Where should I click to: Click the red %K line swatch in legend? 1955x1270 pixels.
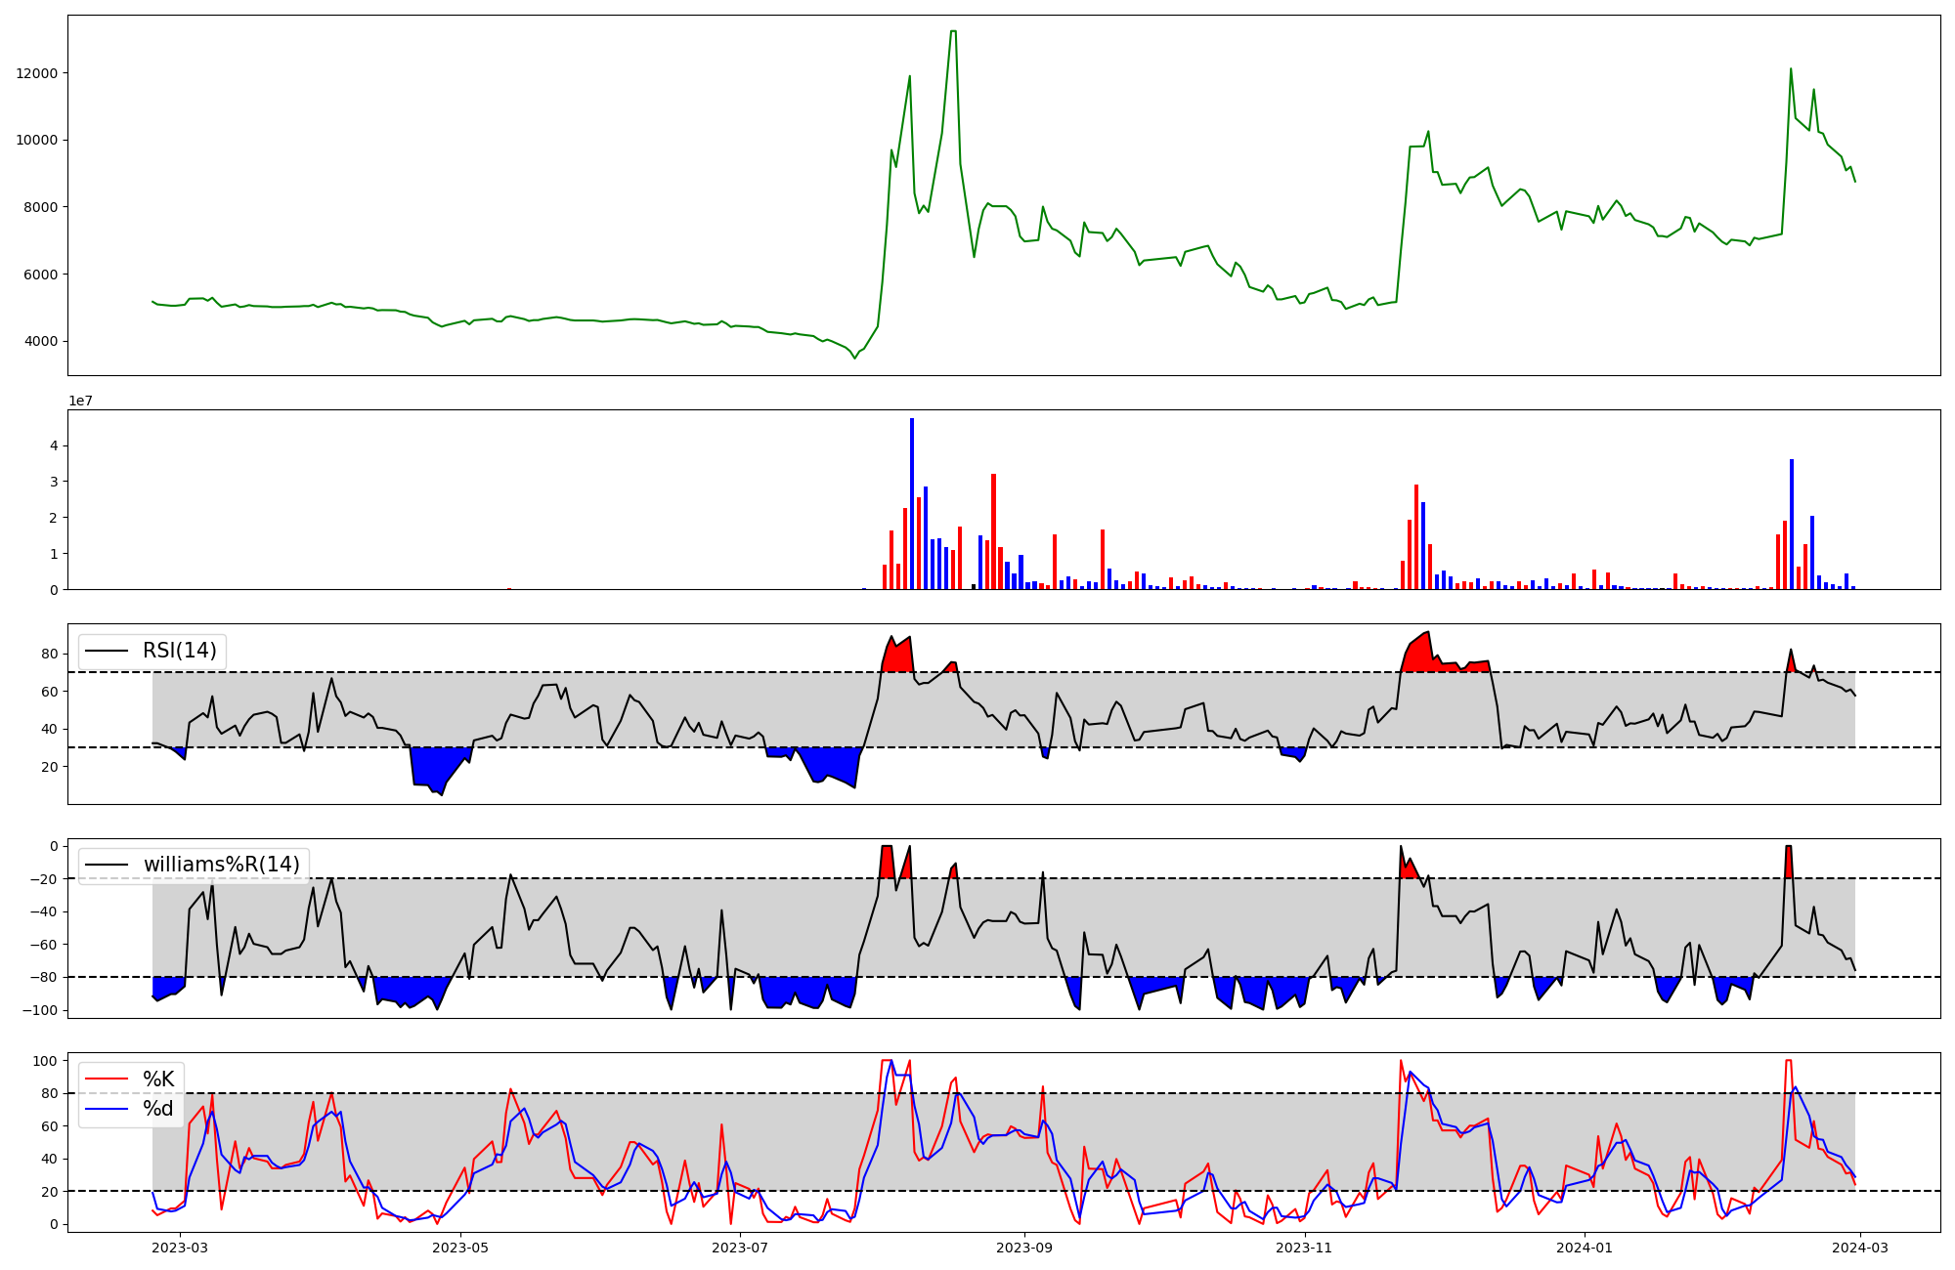click(x=107, y=1079)
